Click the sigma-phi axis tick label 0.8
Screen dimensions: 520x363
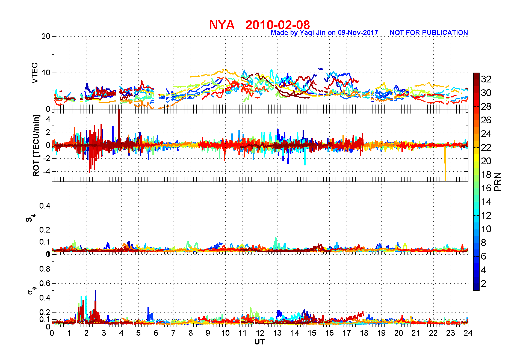click(x=45, y=269)
